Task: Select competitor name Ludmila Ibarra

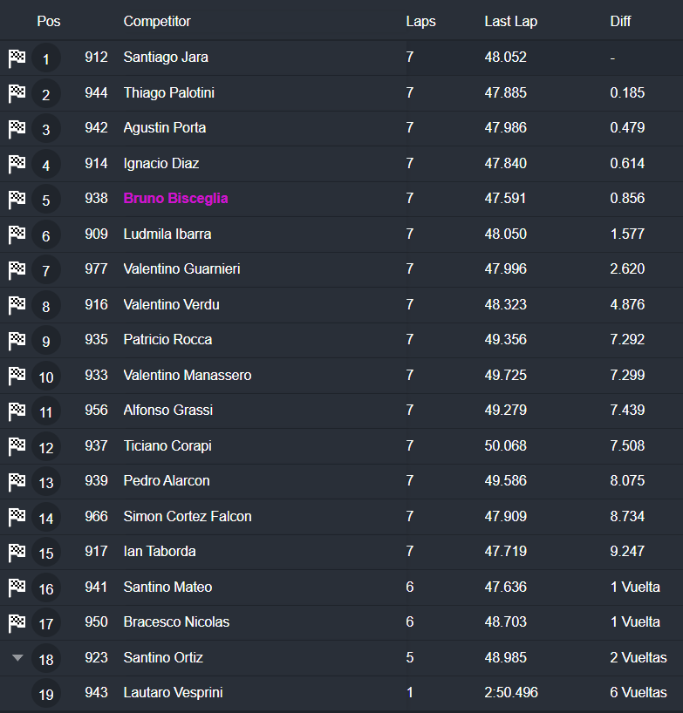Action: 167,234
